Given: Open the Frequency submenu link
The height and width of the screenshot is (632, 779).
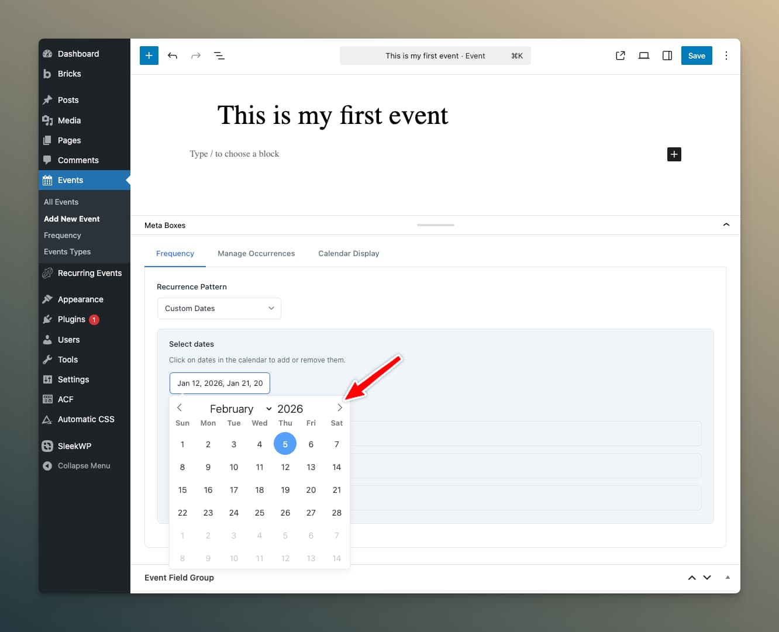Looking at the screenshot, I should tap(63, 235).
